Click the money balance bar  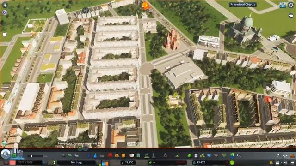167,162
